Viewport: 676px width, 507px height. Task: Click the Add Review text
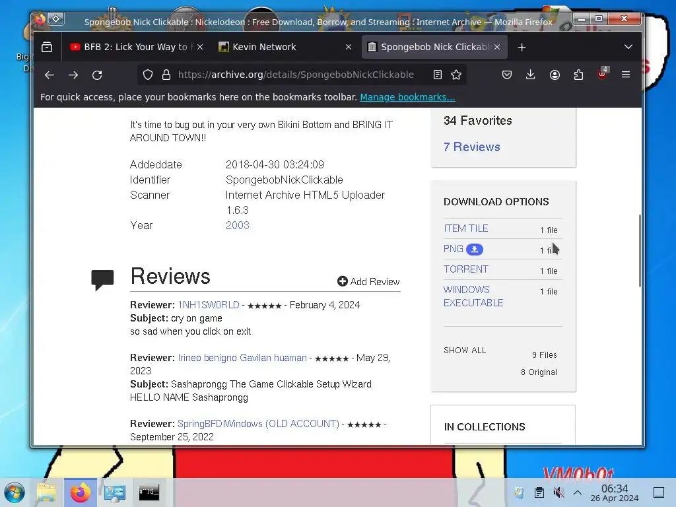[x=375, y=282]
